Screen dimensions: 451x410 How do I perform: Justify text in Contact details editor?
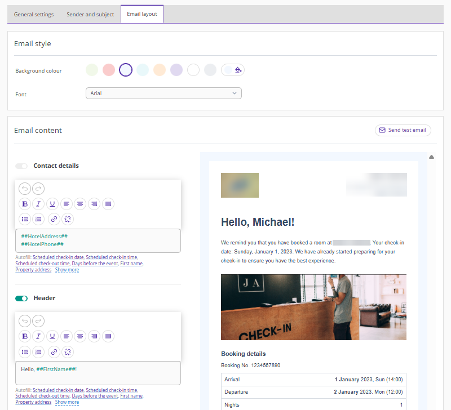click(108, 204)
